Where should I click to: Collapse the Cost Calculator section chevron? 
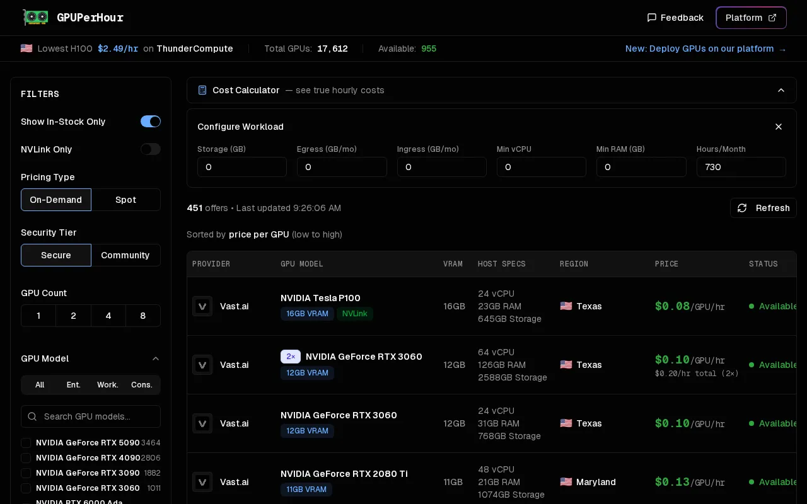[x=781, y=90]
